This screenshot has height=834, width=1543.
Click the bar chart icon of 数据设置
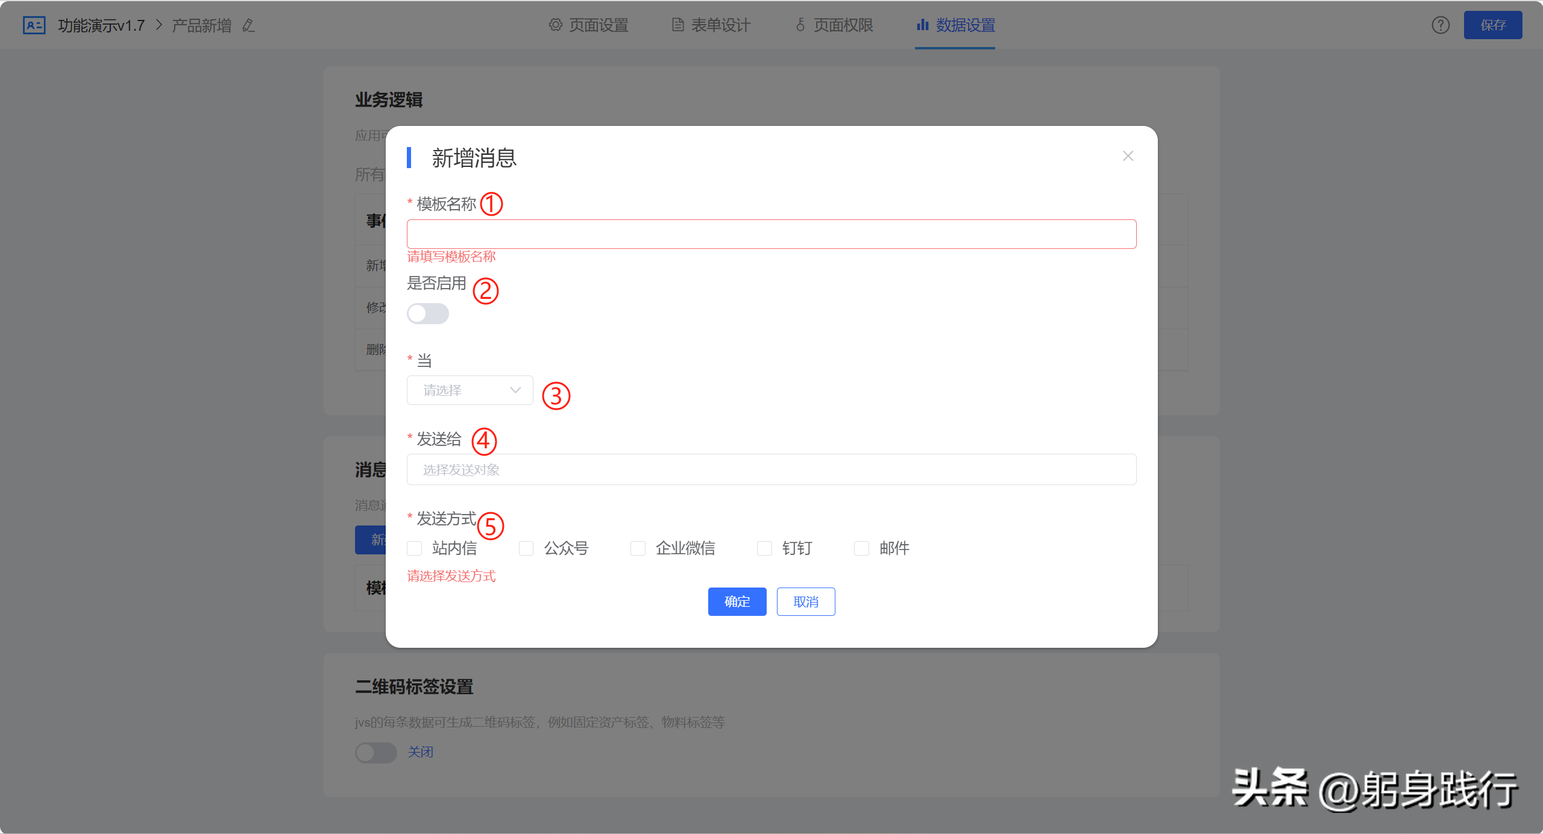click(923, 25)
